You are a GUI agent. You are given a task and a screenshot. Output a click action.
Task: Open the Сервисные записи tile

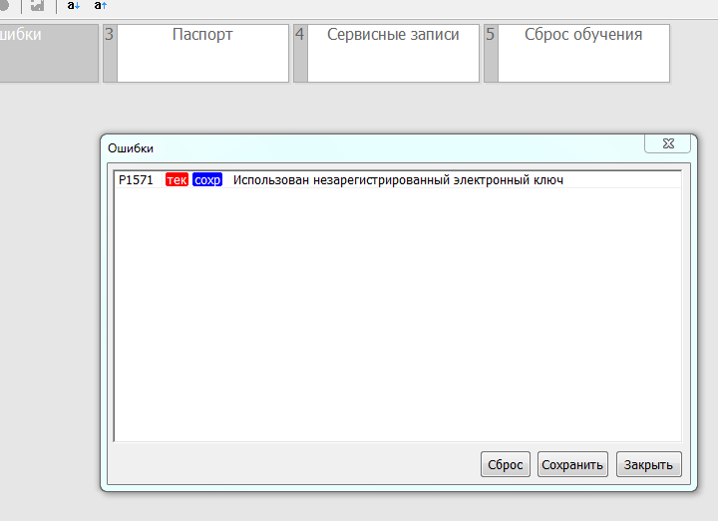387,54
